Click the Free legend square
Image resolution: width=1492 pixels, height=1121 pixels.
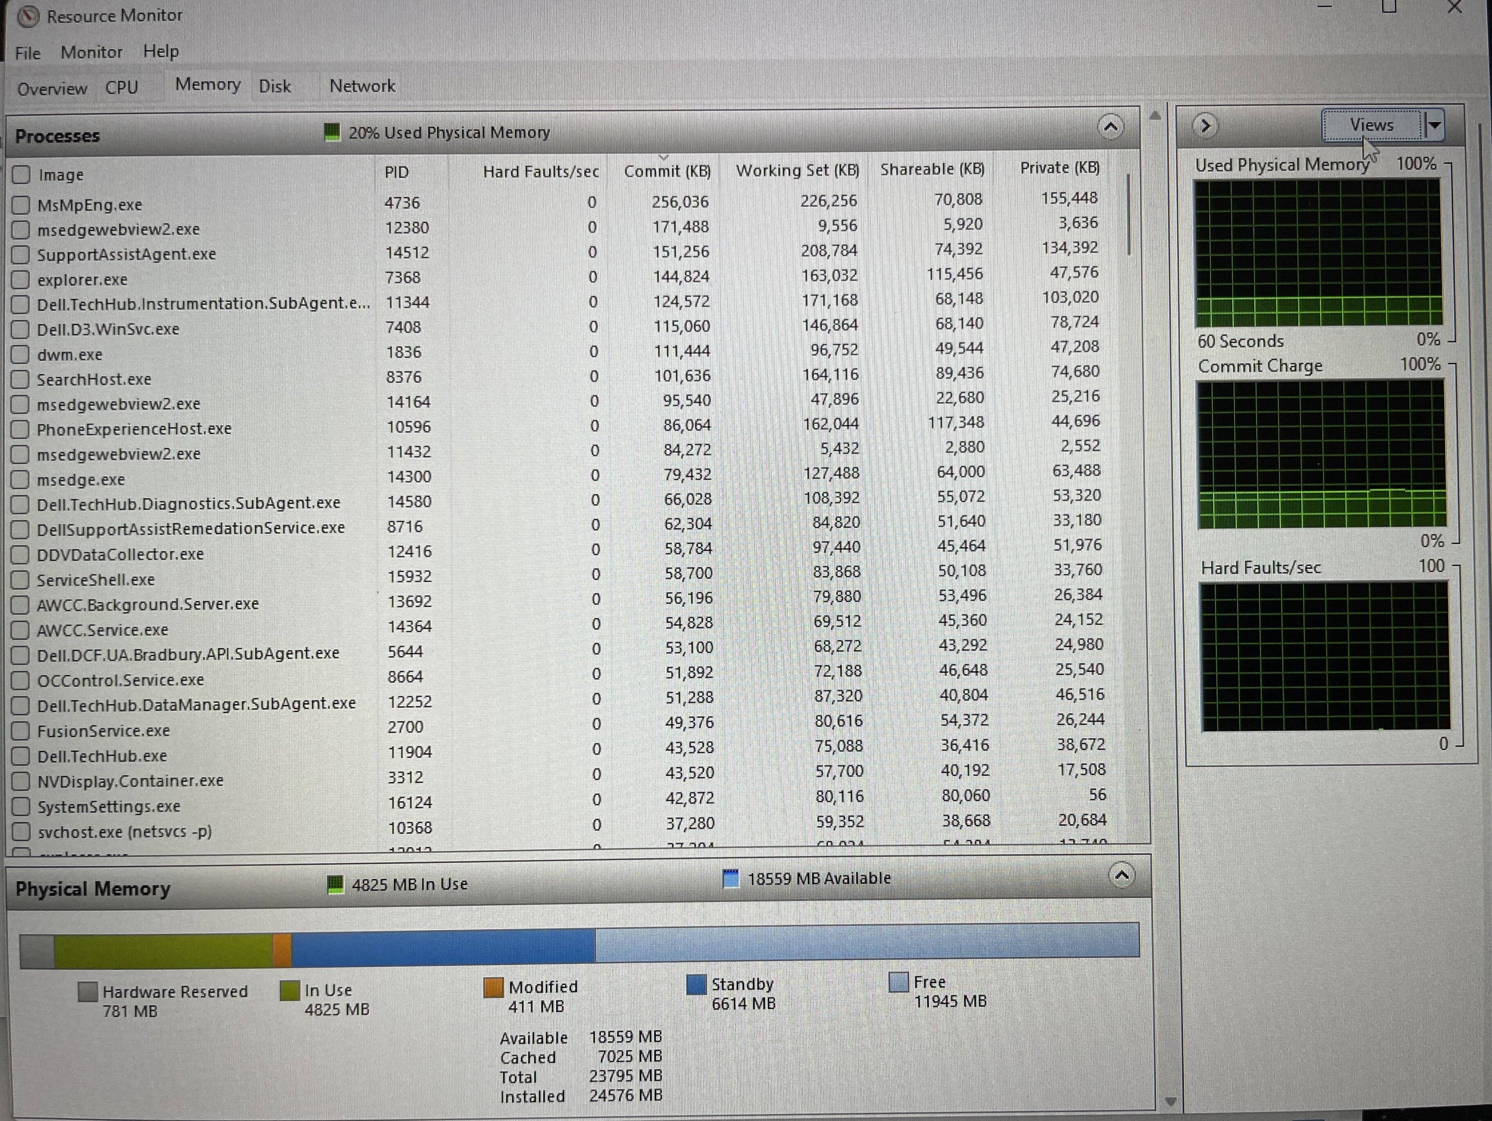click(899, 983)
